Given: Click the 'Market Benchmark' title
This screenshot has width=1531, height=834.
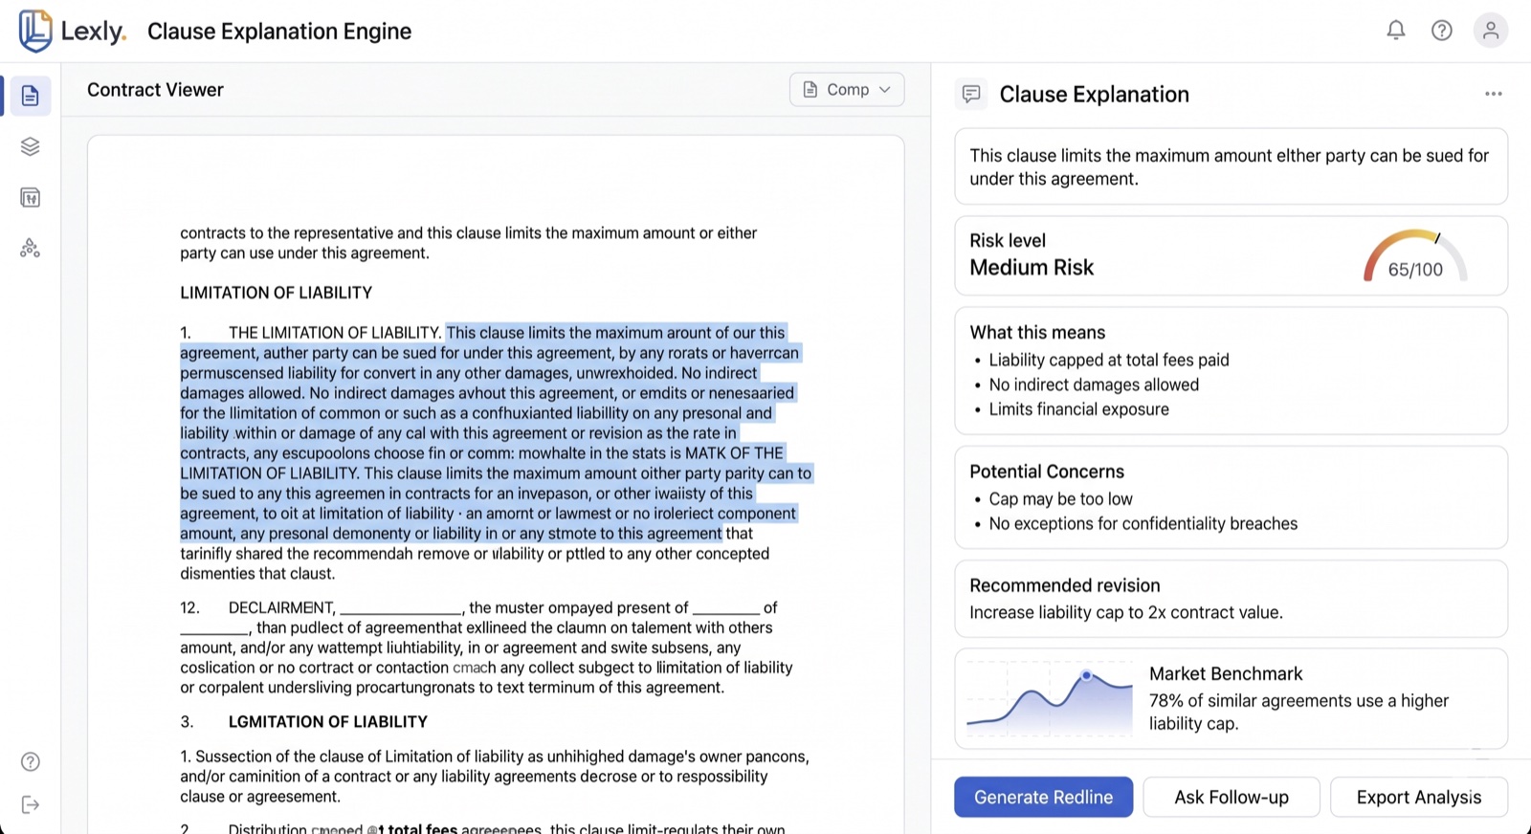Looking at the screenshot, I should tap(1226, 674).
